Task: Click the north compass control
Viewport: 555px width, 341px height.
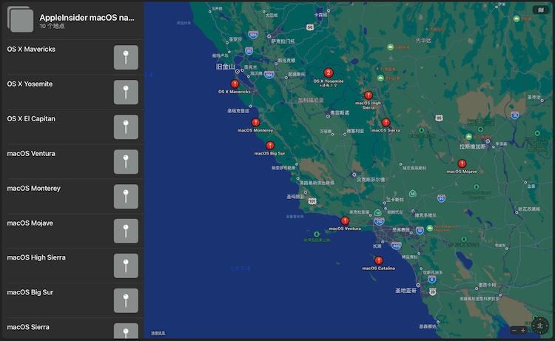Action: pyautogui.click(x=540, y=325)
